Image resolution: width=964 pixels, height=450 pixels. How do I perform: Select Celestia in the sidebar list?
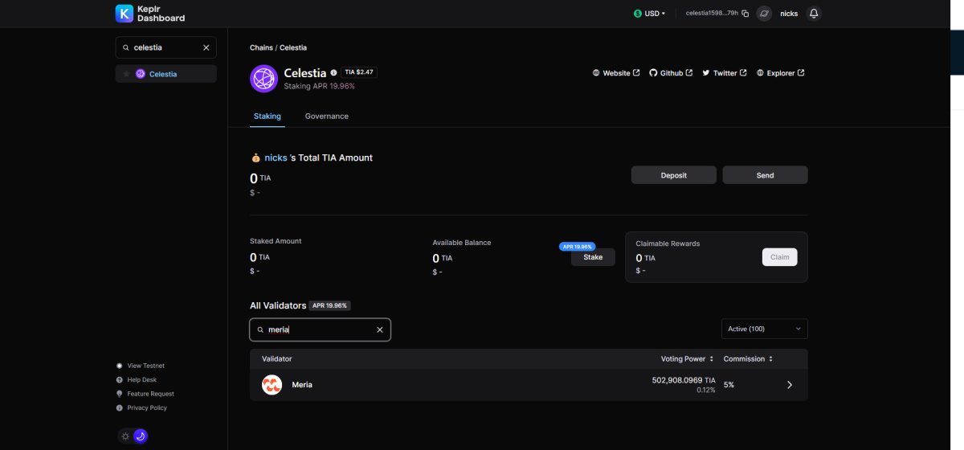tap(166, 74)
